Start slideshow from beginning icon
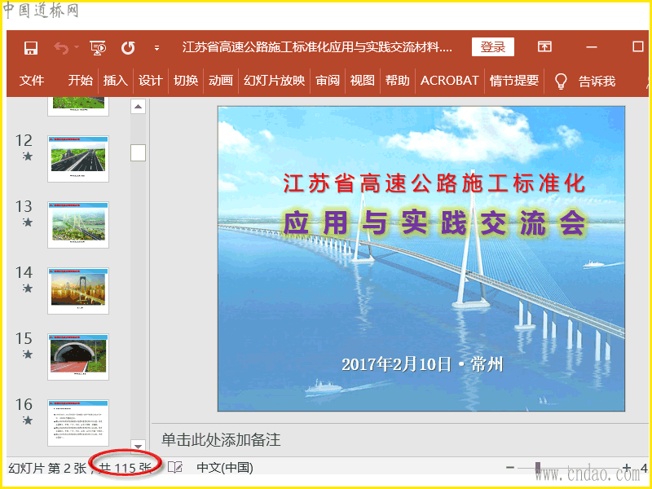652x489 pixels. [98, 48]
